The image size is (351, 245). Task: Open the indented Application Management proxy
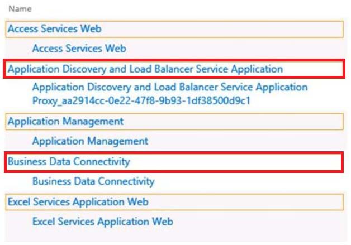(90, 141)
